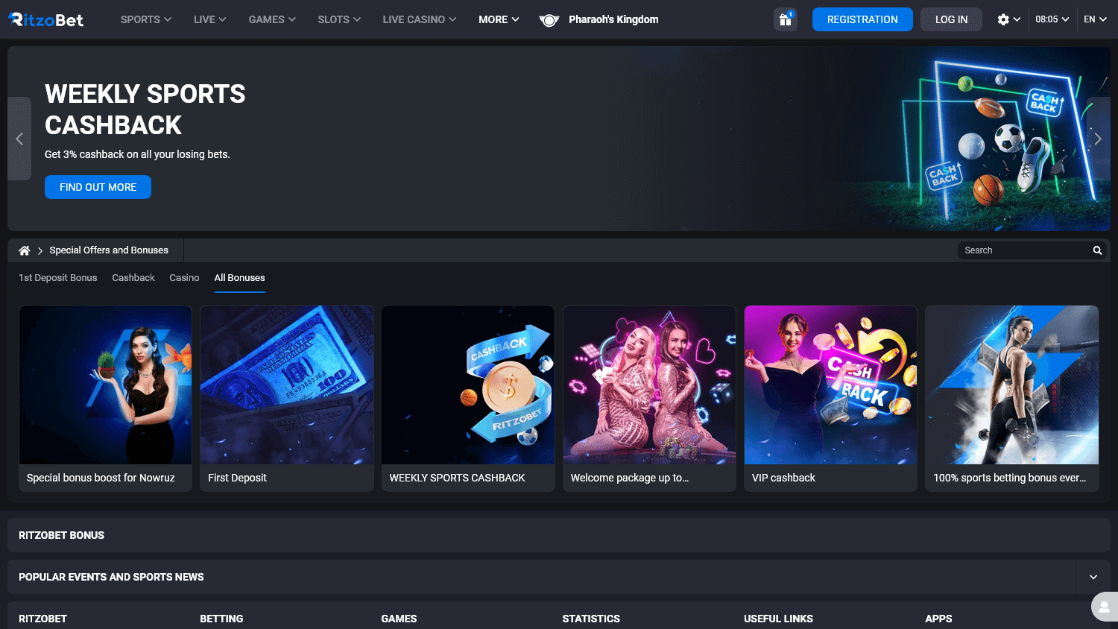Screen dimensions: 1118x629
Task: Click the Pharaoh's Kingdom game icon
Action: [549, 20]
